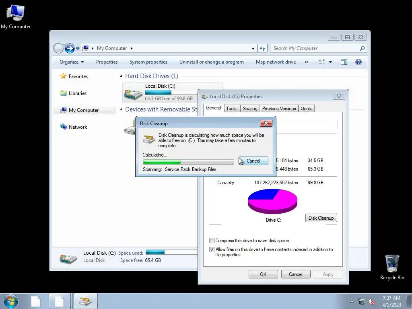
Task: Click the Search My Computer field
Action: coord(315,48)
